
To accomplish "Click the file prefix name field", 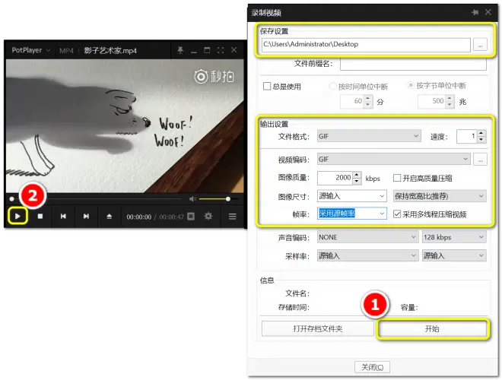I will coord(413,64).
